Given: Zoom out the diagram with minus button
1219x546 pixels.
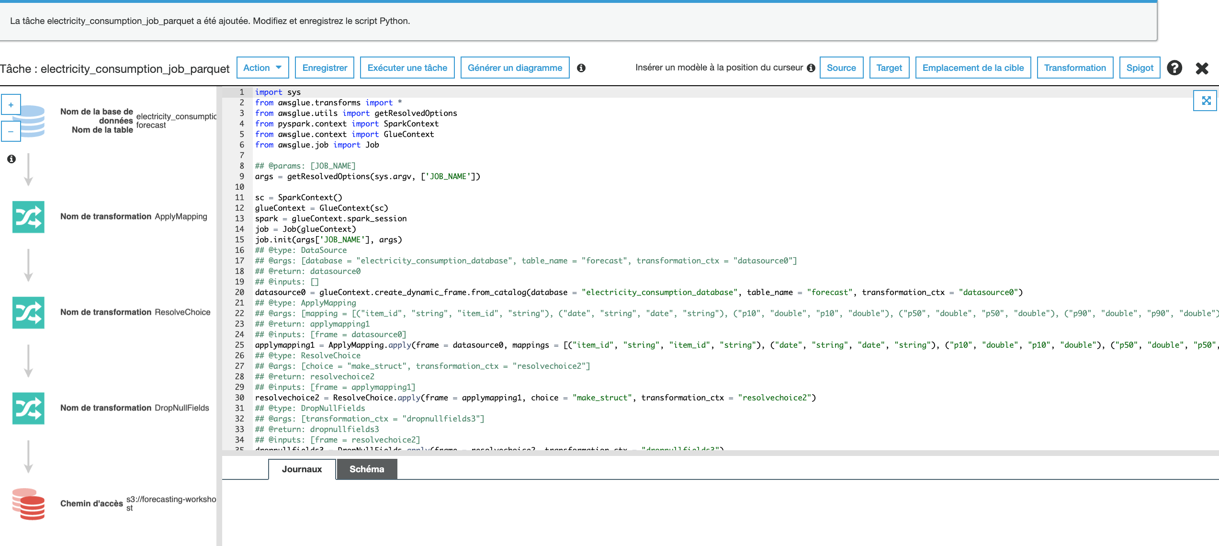Looking at the screenshot, I should 11,131.
